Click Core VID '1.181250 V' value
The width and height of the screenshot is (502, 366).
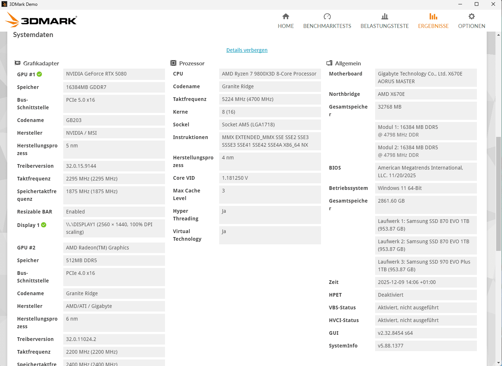[x=270, y=178]
